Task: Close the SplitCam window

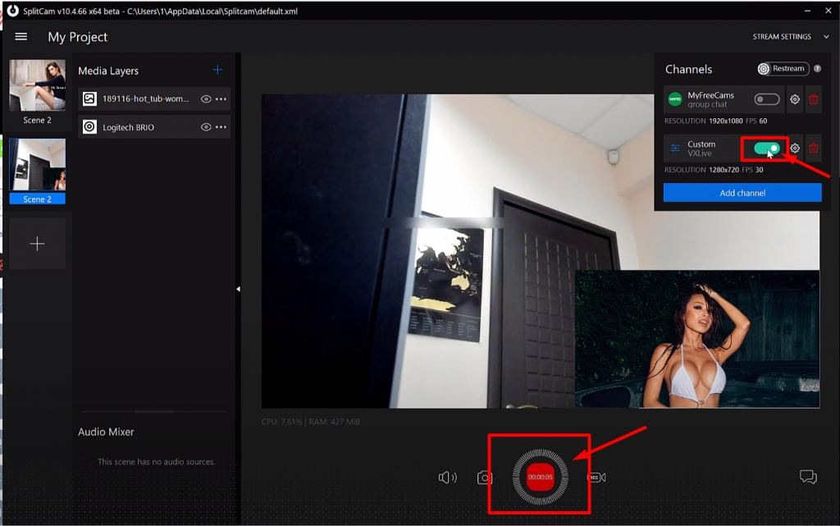Action: 829,11
